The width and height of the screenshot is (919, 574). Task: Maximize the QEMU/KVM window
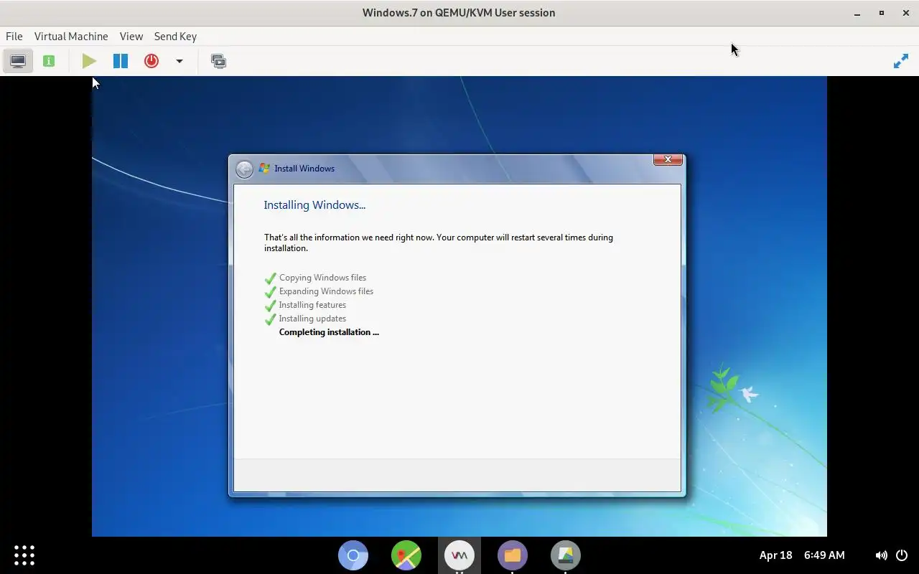(882, 13)
